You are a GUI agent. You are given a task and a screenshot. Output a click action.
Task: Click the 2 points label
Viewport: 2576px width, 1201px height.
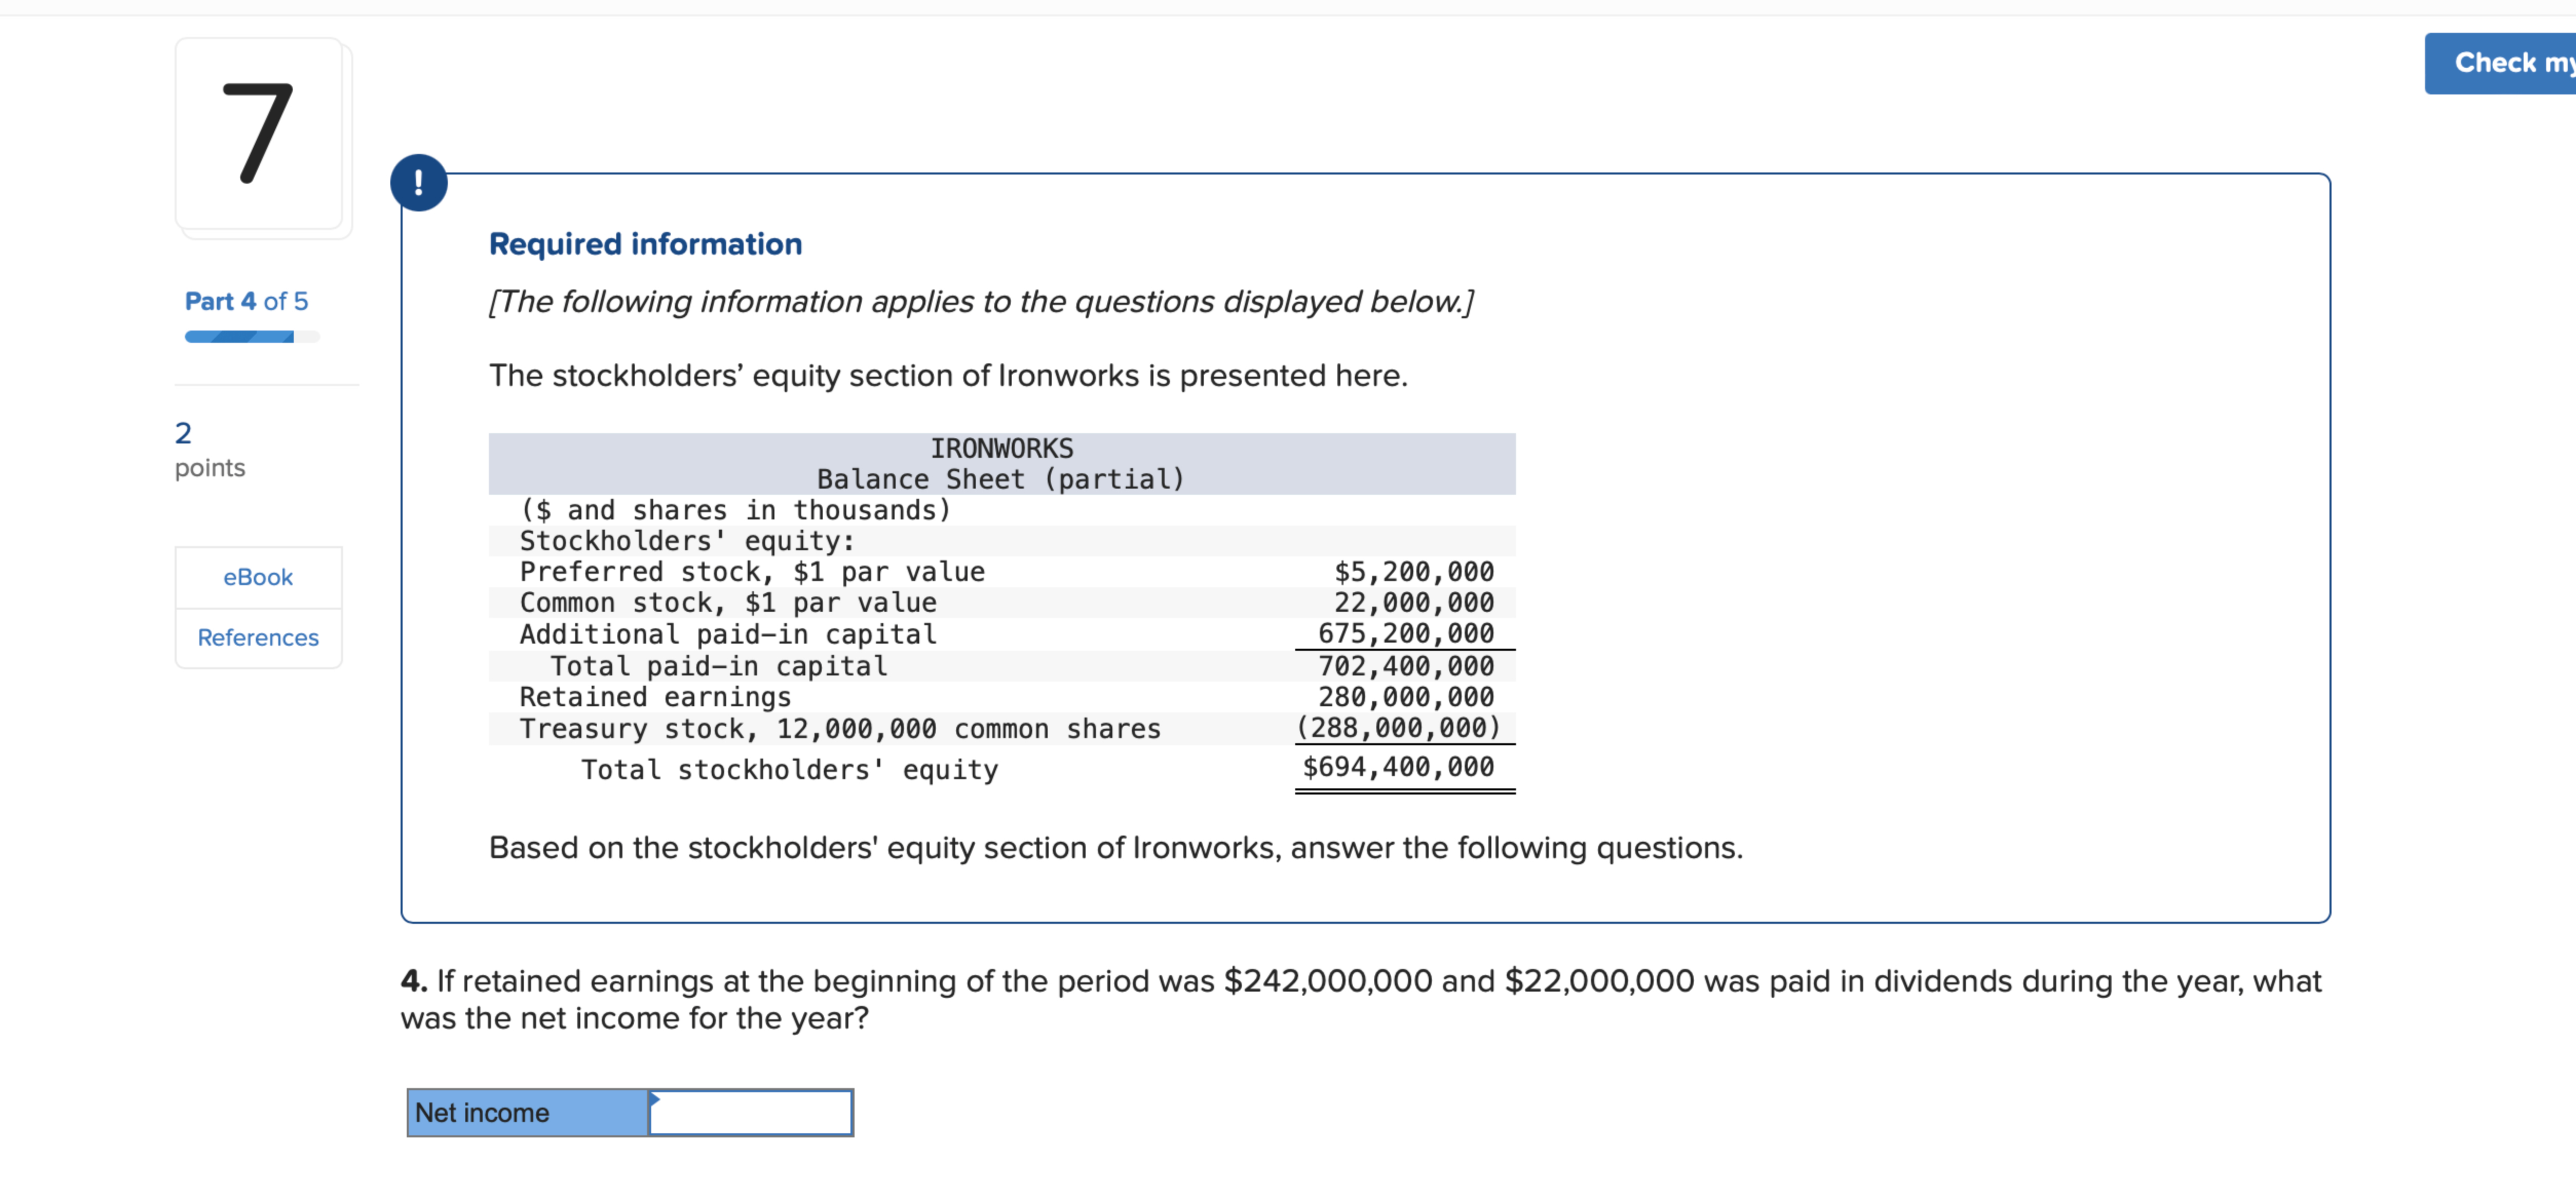(x=209, y=449)
